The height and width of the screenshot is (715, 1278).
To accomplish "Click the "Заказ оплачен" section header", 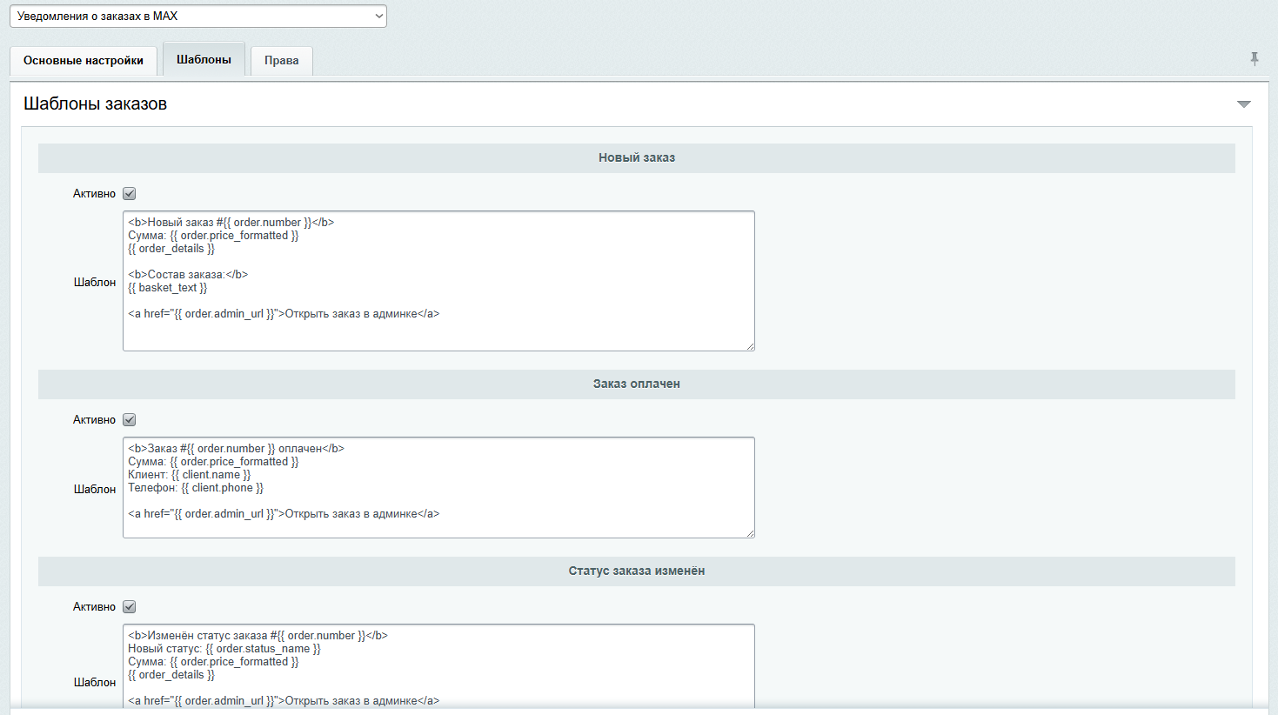I will click(x=637, y=384).
